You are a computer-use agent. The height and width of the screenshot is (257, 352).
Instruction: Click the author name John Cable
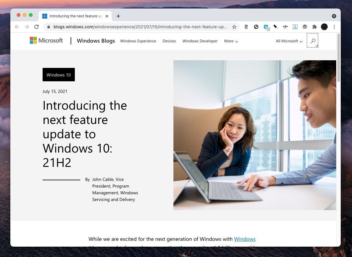103,179
